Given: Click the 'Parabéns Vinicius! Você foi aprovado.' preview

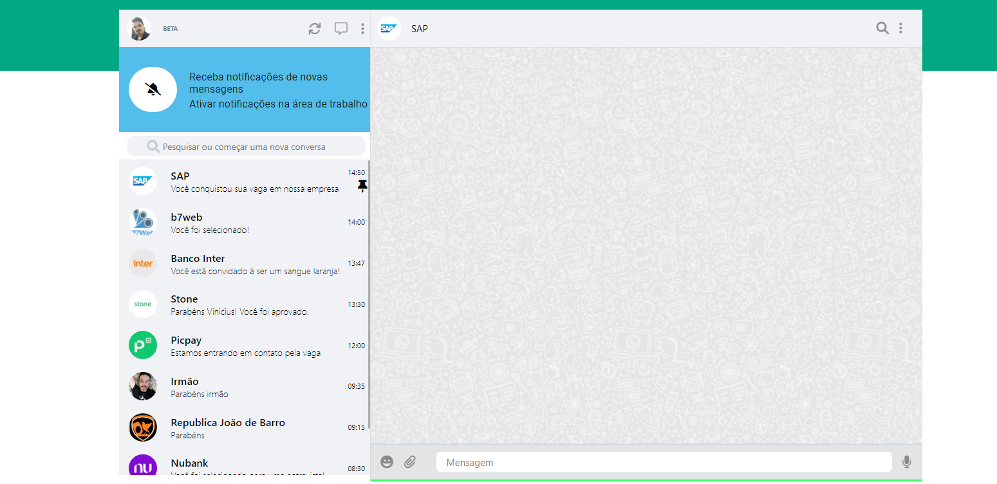Looking at the screenshot, I should pyautogui.click(x=239, y=312).
